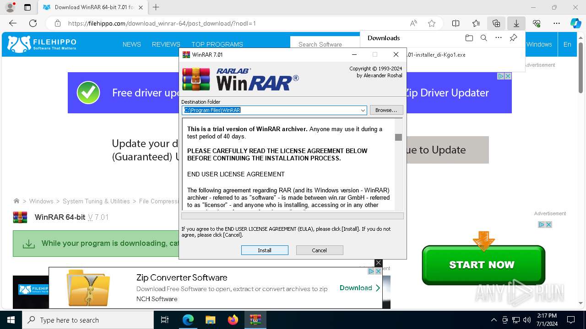Close the Zip Converter ad overlay
The image size is (586, 329).
(378, 263)
